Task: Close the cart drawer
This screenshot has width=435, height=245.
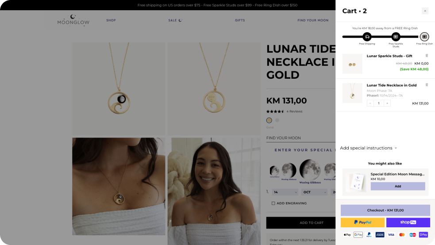Action: (x=425, y=11)
